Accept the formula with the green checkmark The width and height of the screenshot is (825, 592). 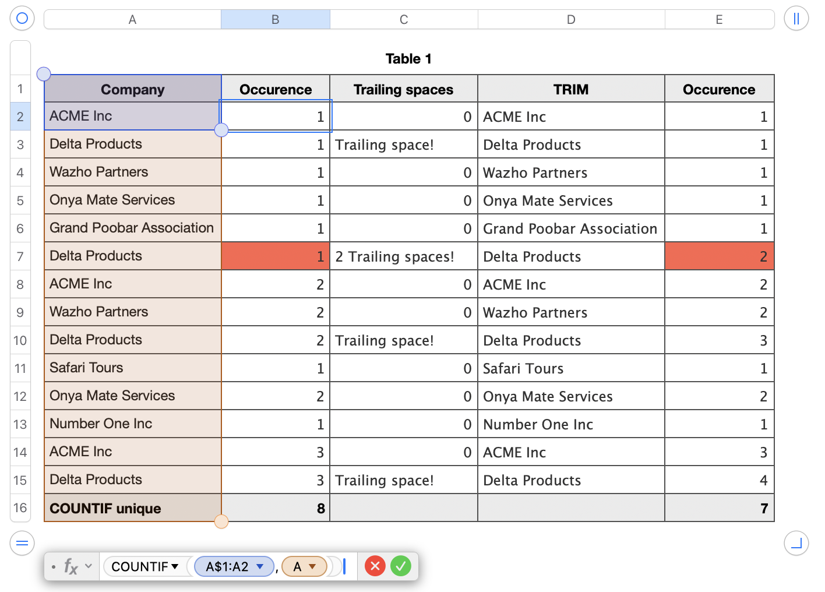tap(401, 566)
